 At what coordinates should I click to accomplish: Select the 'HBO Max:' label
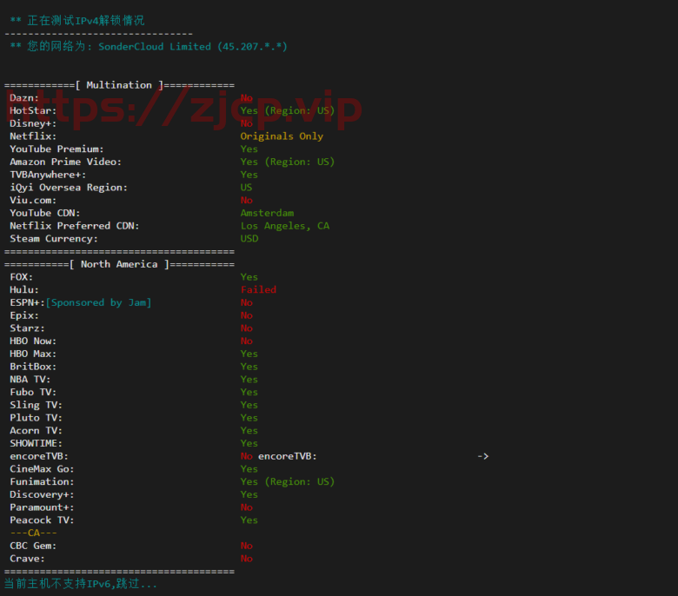click(33, 354)
